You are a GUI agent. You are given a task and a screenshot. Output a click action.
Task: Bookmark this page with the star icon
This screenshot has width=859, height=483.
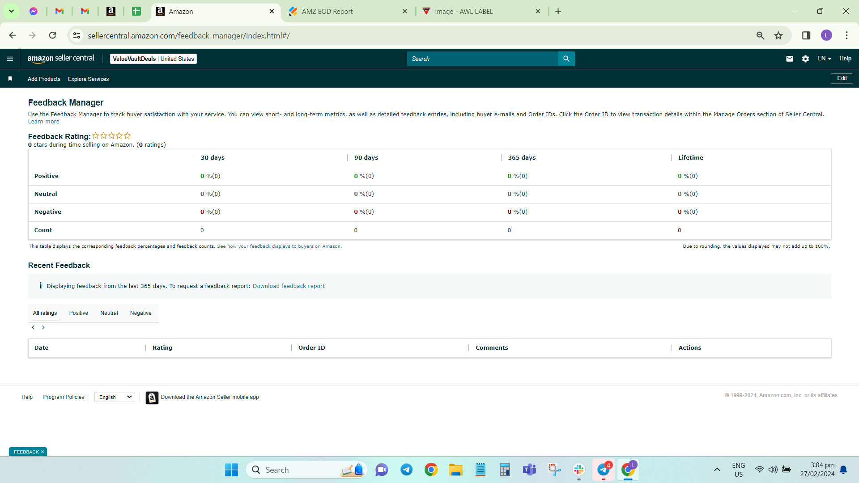[x=778, y=35]
